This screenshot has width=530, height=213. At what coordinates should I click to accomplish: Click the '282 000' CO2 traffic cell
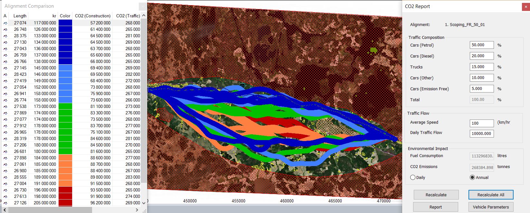(133, 75)
